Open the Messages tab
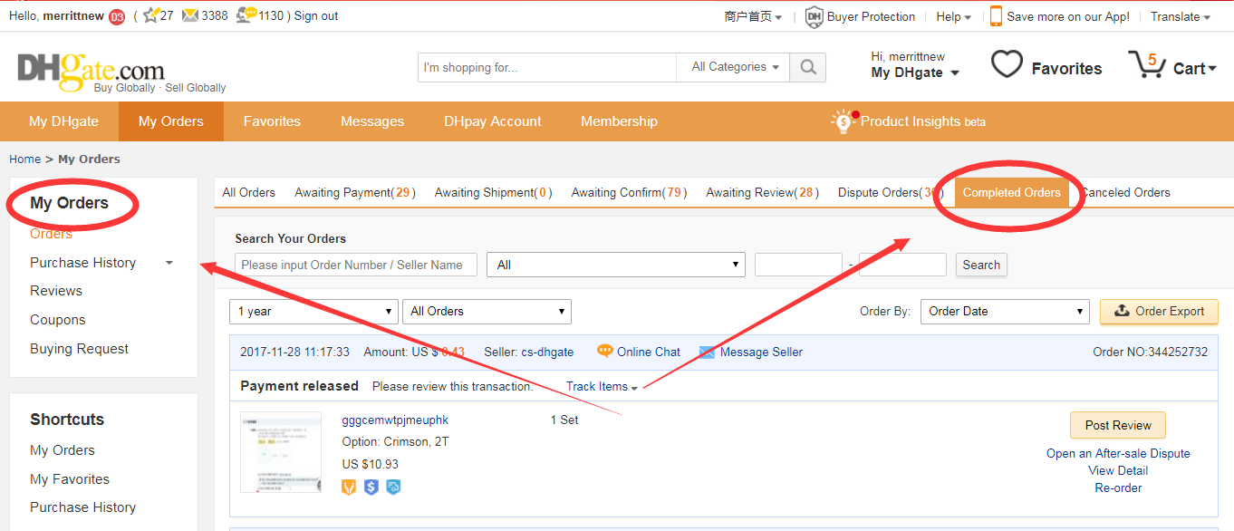Viewport: 1234px width, 531px height. coord(372,121)
